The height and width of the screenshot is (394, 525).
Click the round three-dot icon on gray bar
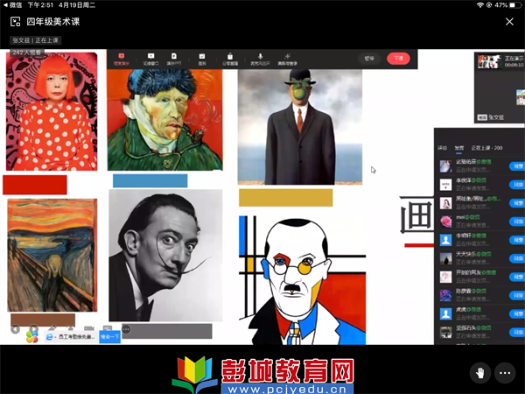coord(126,329)
